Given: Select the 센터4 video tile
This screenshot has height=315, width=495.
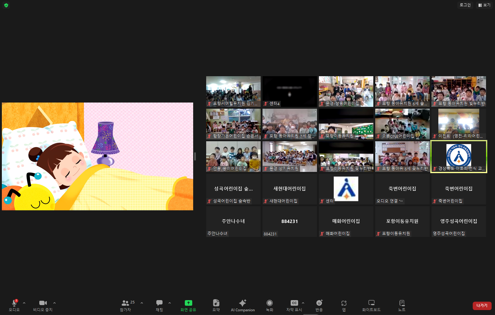Looking at the screenshot, I should (290, 91).
